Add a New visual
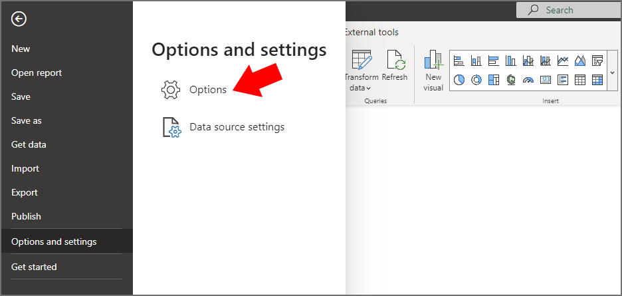The height and width of the screenshot is (296, 622). pyautogui.click(x=433, y=71)
